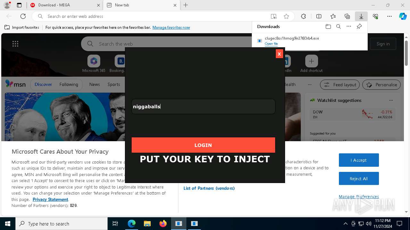
Task: Launch Edge from the taskbar
Action: pos(132,224)
